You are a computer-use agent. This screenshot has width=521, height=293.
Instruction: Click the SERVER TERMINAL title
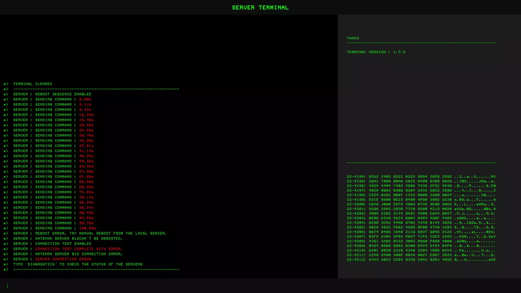[260, 7]
